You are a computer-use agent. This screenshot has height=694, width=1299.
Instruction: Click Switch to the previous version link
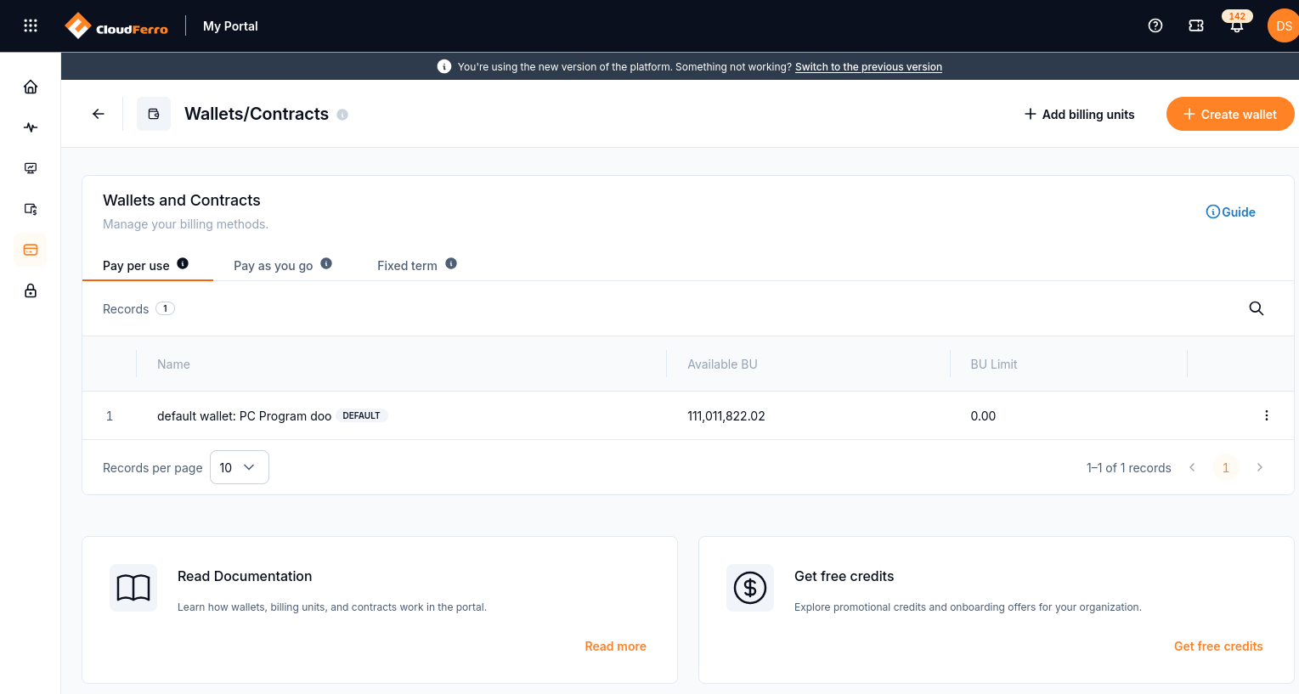tap(868, 67)
